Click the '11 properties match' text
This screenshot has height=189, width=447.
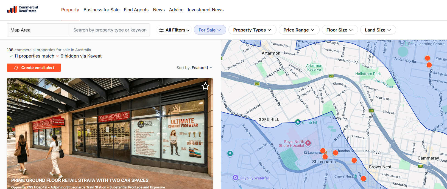click(x=34, y=56)
